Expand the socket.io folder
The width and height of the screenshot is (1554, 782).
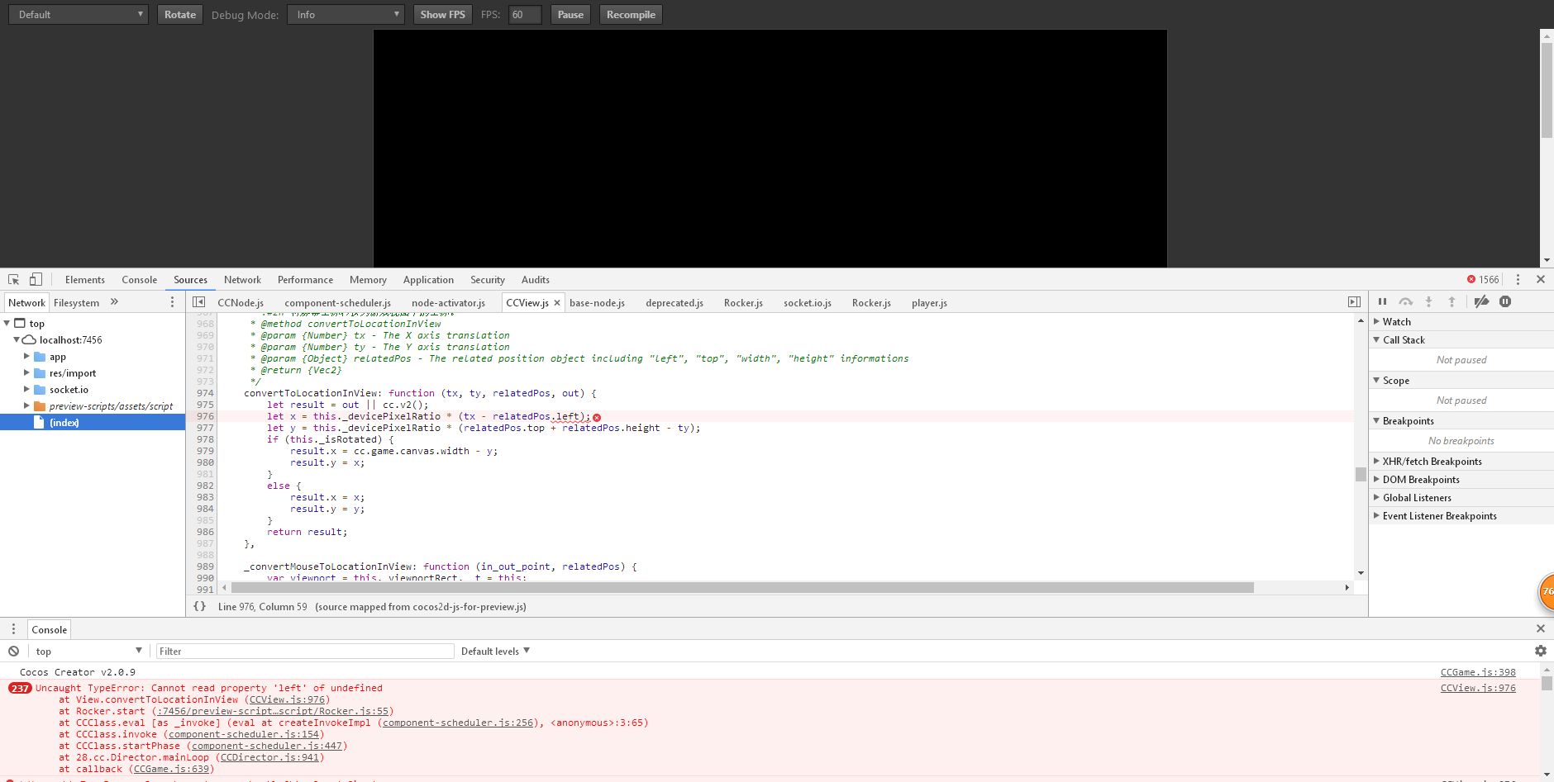(x=26, y=390)
